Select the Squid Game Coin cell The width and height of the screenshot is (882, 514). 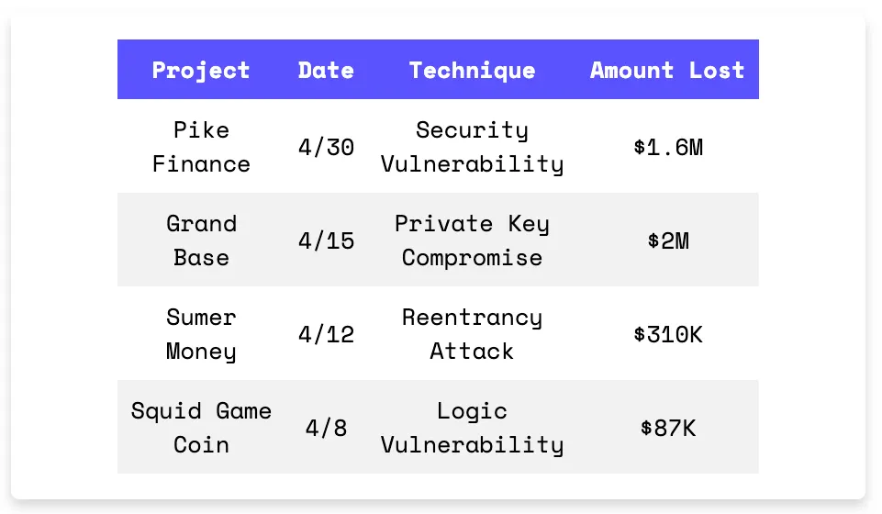pyautogui.click(x=201, y=428)
